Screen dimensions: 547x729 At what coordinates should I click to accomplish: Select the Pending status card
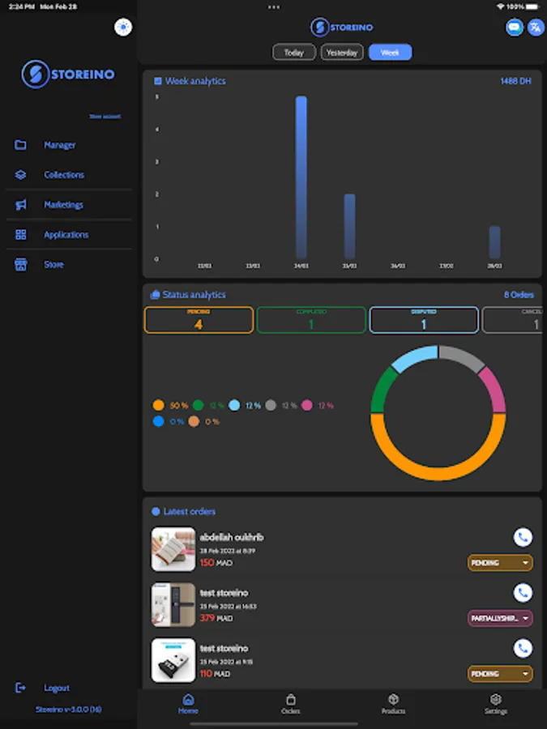click(199, 320)
